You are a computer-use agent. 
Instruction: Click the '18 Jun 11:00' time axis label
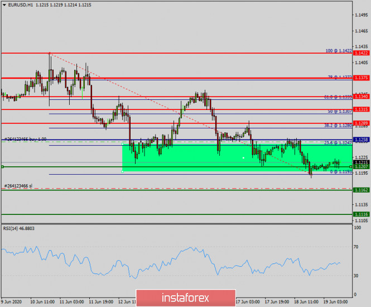click(306, 302)
